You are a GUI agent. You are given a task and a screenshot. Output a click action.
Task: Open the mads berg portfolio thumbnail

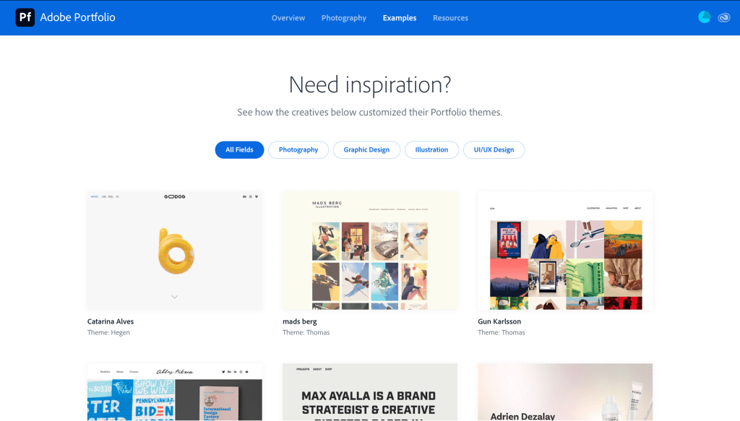[x=370, y=251]
